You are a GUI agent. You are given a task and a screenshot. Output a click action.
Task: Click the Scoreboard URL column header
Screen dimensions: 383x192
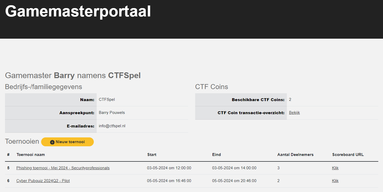tap(348, 155)
